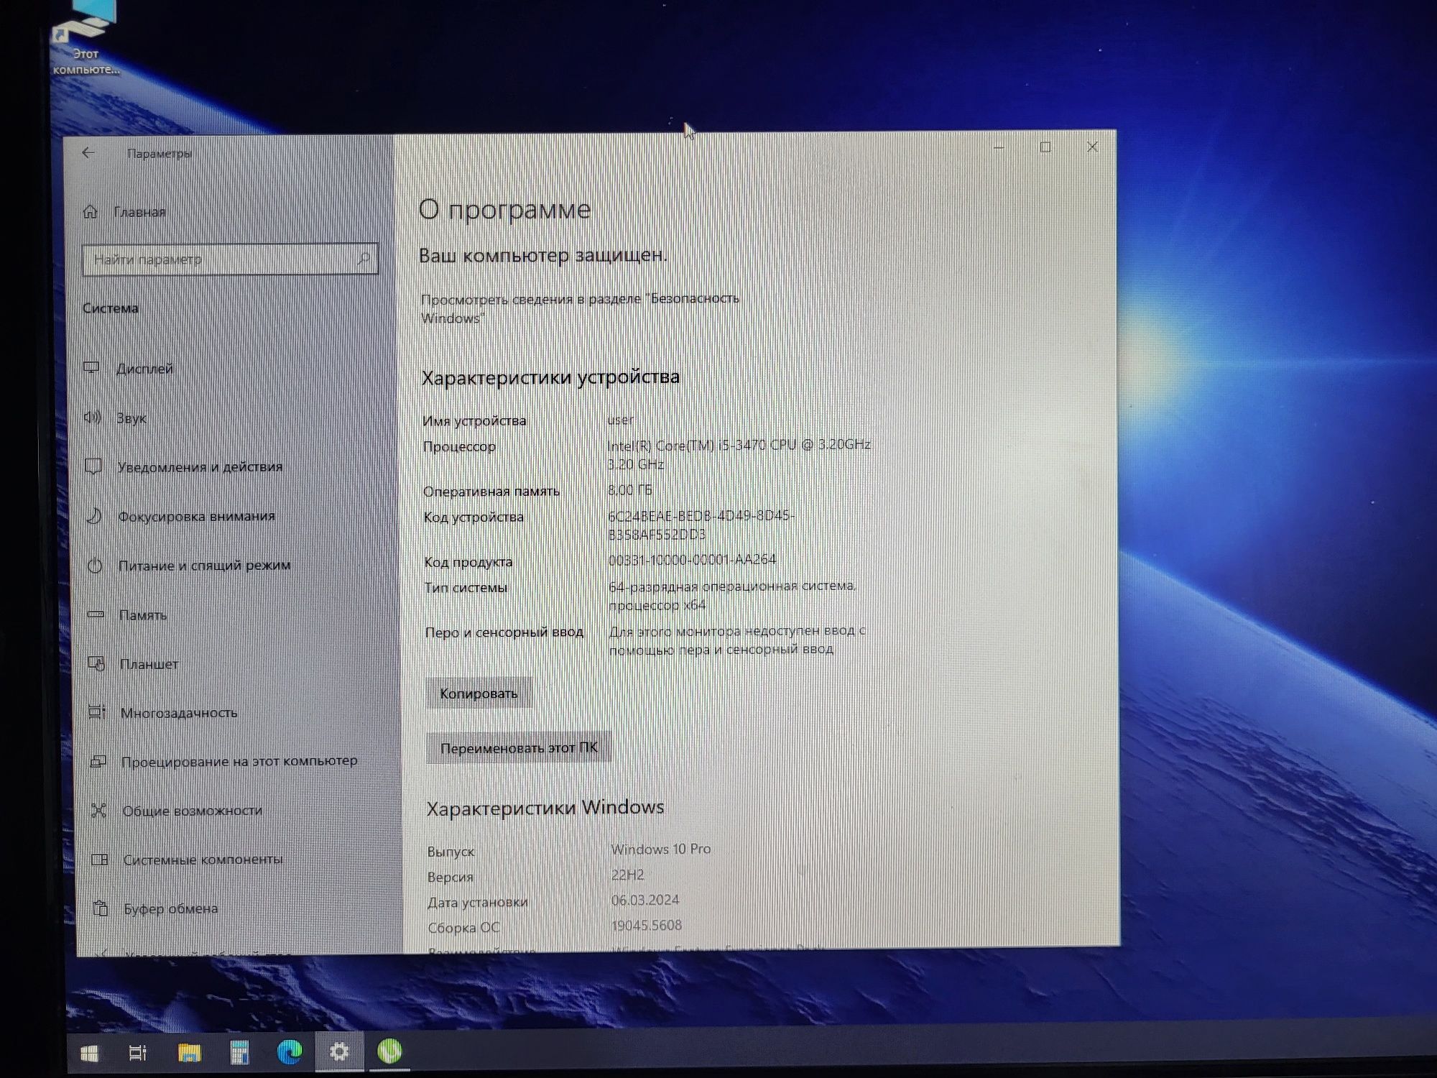The width and height of the screenshot is (1437, 1078).
Task: Go to 'Проецирование на этот компьютер'
Action: click(239, 761)
